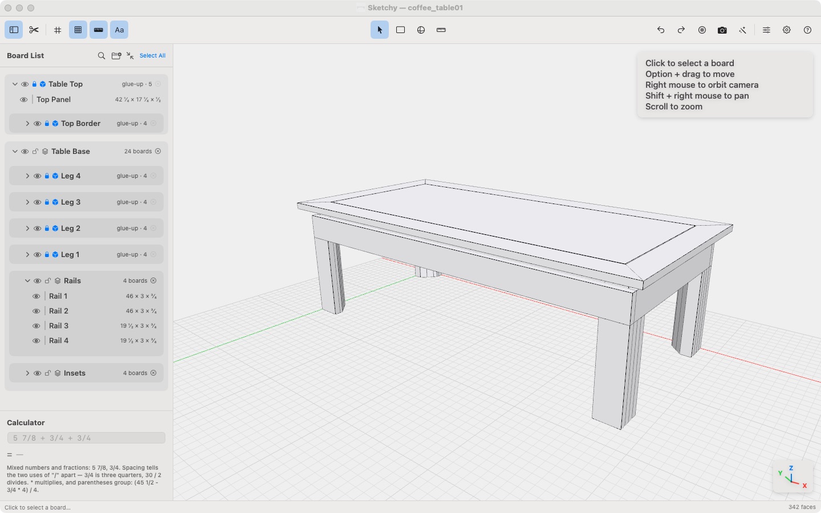
Task: Expand the Insets group
Action: 27,373
